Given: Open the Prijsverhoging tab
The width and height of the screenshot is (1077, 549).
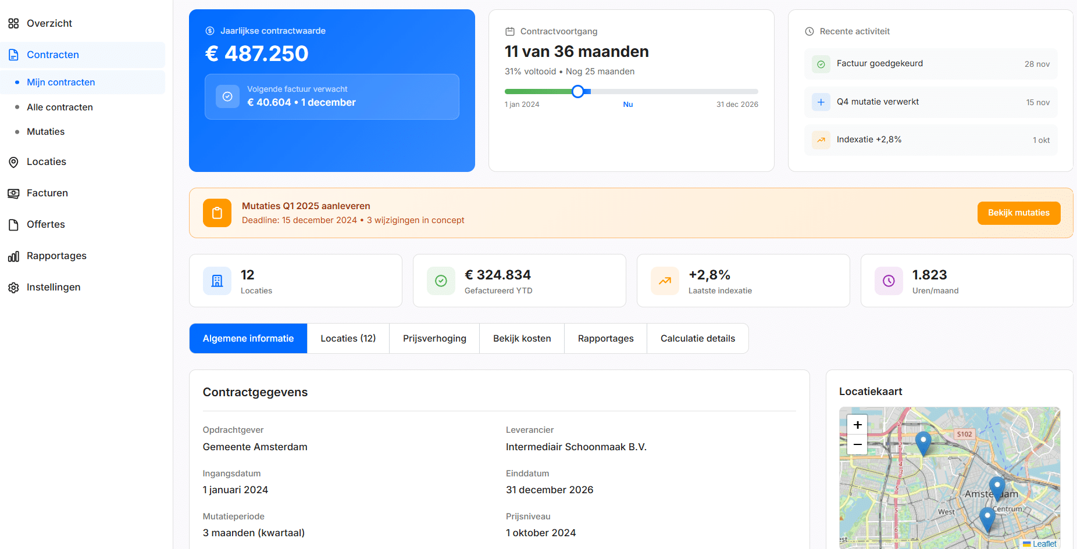Looking at the screenshot, I should (x=434, y=338).
